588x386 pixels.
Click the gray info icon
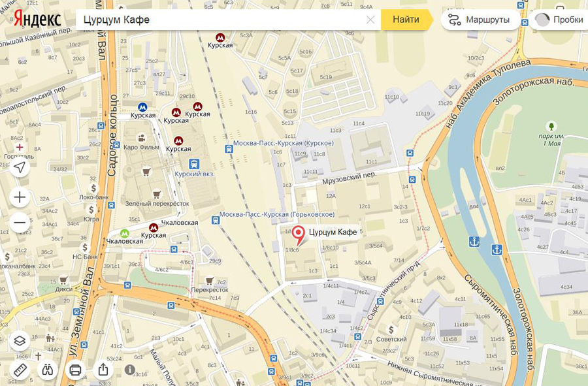click(x=130, y=370)
